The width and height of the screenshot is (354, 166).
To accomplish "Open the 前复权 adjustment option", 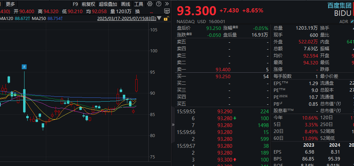I will 88,4.
